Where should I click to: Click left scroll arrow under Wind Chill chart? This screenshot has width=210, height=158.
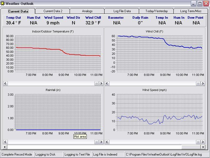(107, 83)
